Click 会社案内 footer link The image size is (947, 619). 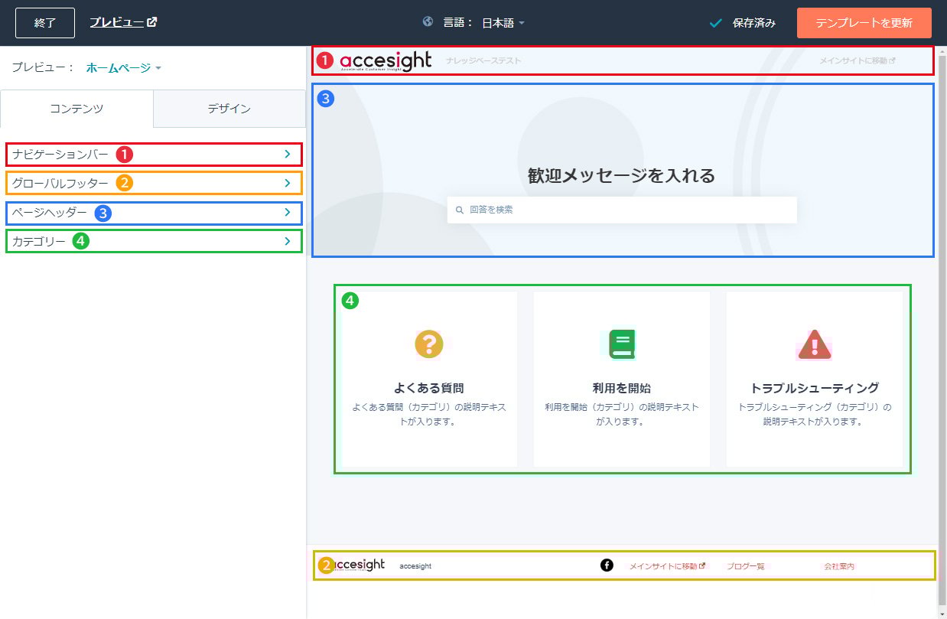click(839, 566)
